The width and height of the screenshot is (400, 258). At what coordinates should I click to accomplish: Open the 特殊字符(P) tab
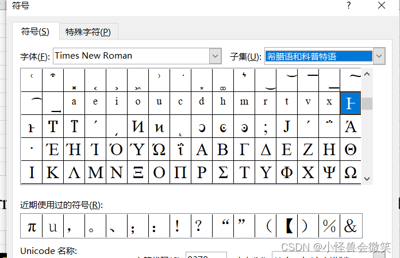click(x=89, y=32)
